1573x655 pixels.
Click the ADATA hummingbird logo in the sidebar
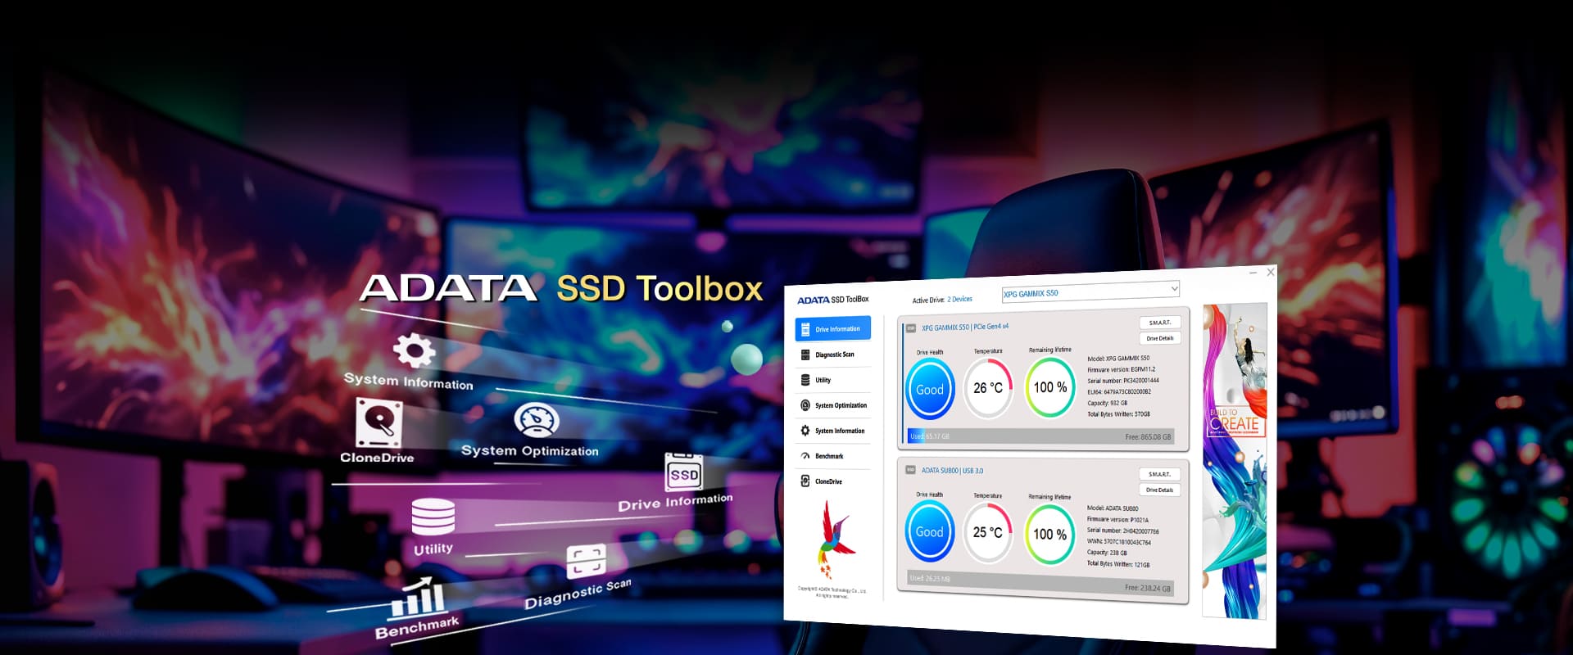point(834,537)
